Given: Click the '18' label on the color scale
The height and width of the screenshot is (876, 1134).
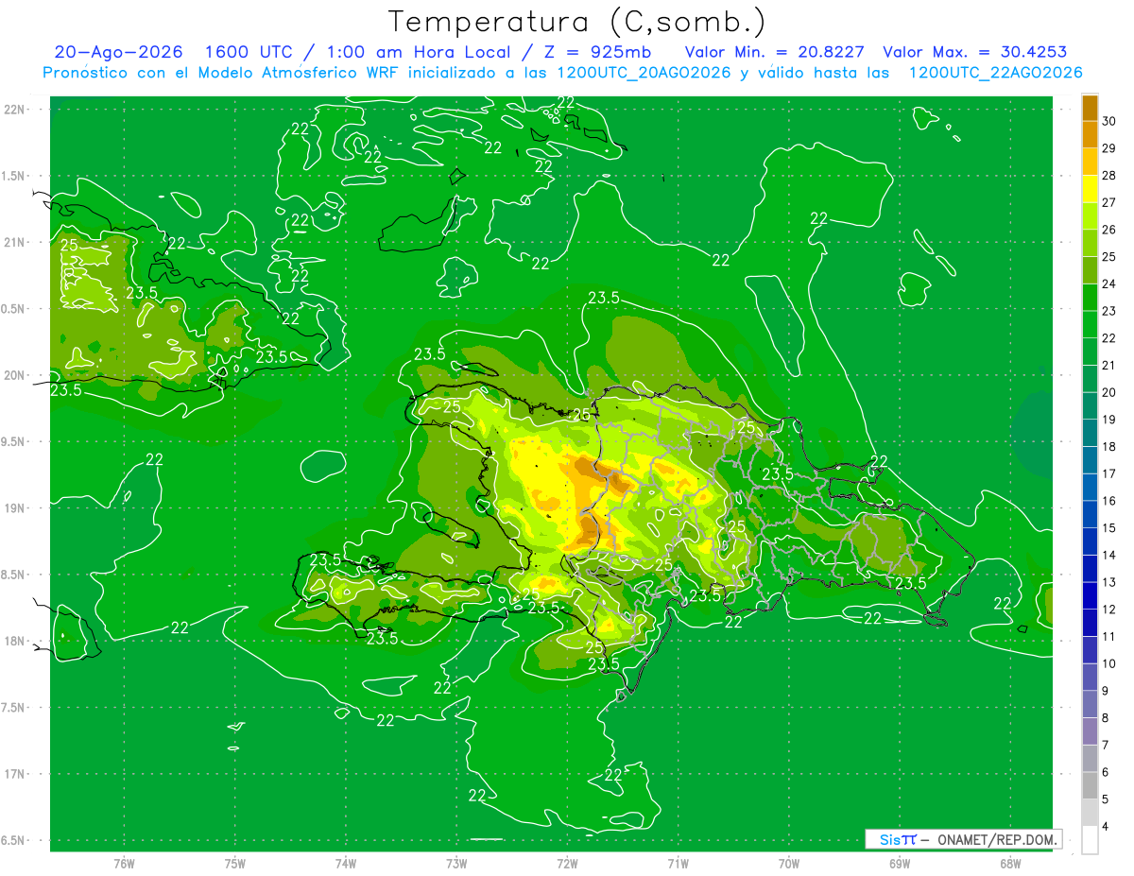Looking at the screenshot, I should tap(1109, 447).
